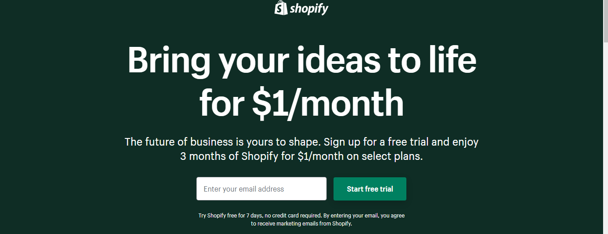Click the shopify wordmark text in header

click(x=309, y=8)
